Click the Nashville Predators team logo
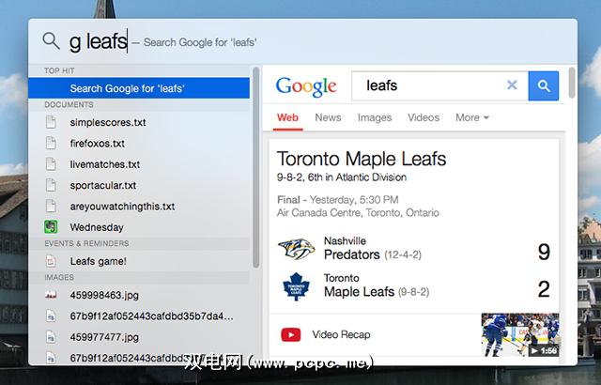The height and width of the screenshot is (385, 601). point(294,249)
